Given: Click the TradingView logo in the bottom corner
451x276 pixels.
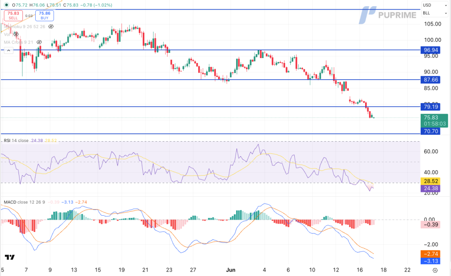Looking at the screenshot, I should [x=10, y=258].
